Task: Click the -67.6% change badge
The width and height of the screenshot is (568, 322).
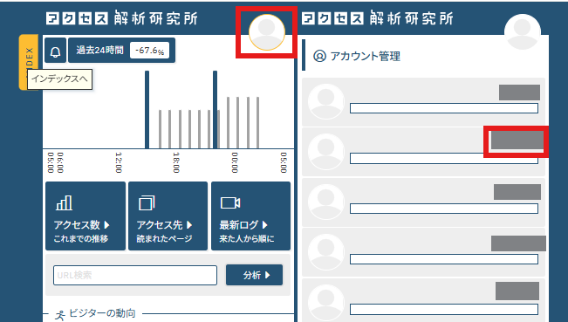Action: coord(149,51)
